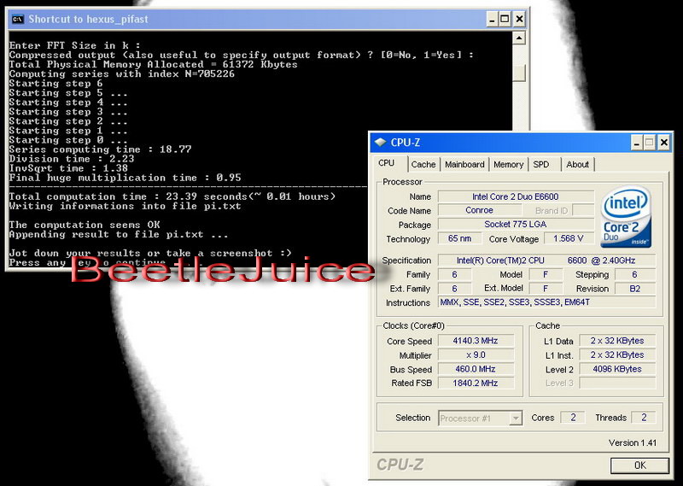This screenshot has width=683, height=486.
Task: Open the Memory tab in CPU-Z
Action: click(508, 164)
